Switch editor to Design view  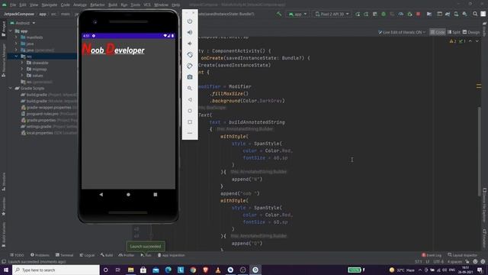(471, 32)
